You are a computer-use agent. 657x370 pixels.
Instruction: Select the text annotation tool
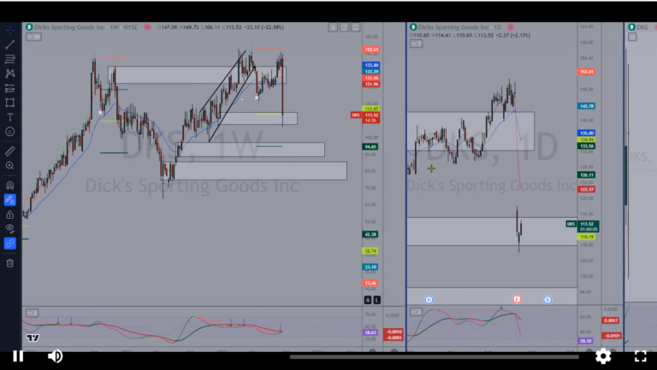click(x=10, y=116)
